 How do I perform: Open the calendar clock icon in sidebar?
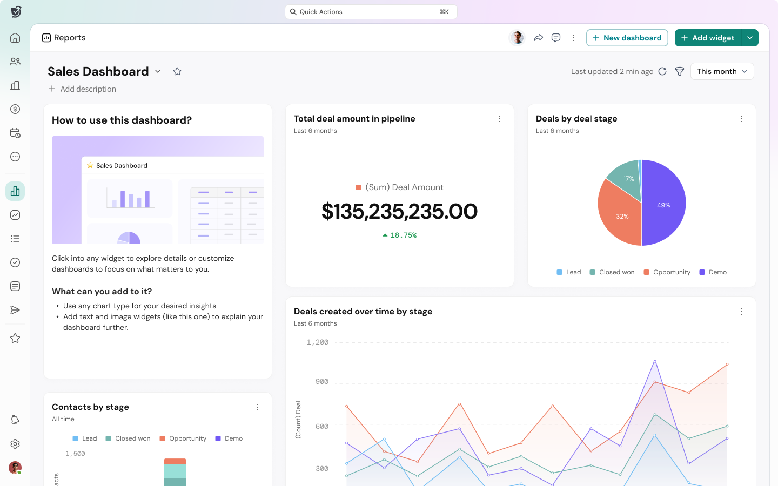click(15, 133)
